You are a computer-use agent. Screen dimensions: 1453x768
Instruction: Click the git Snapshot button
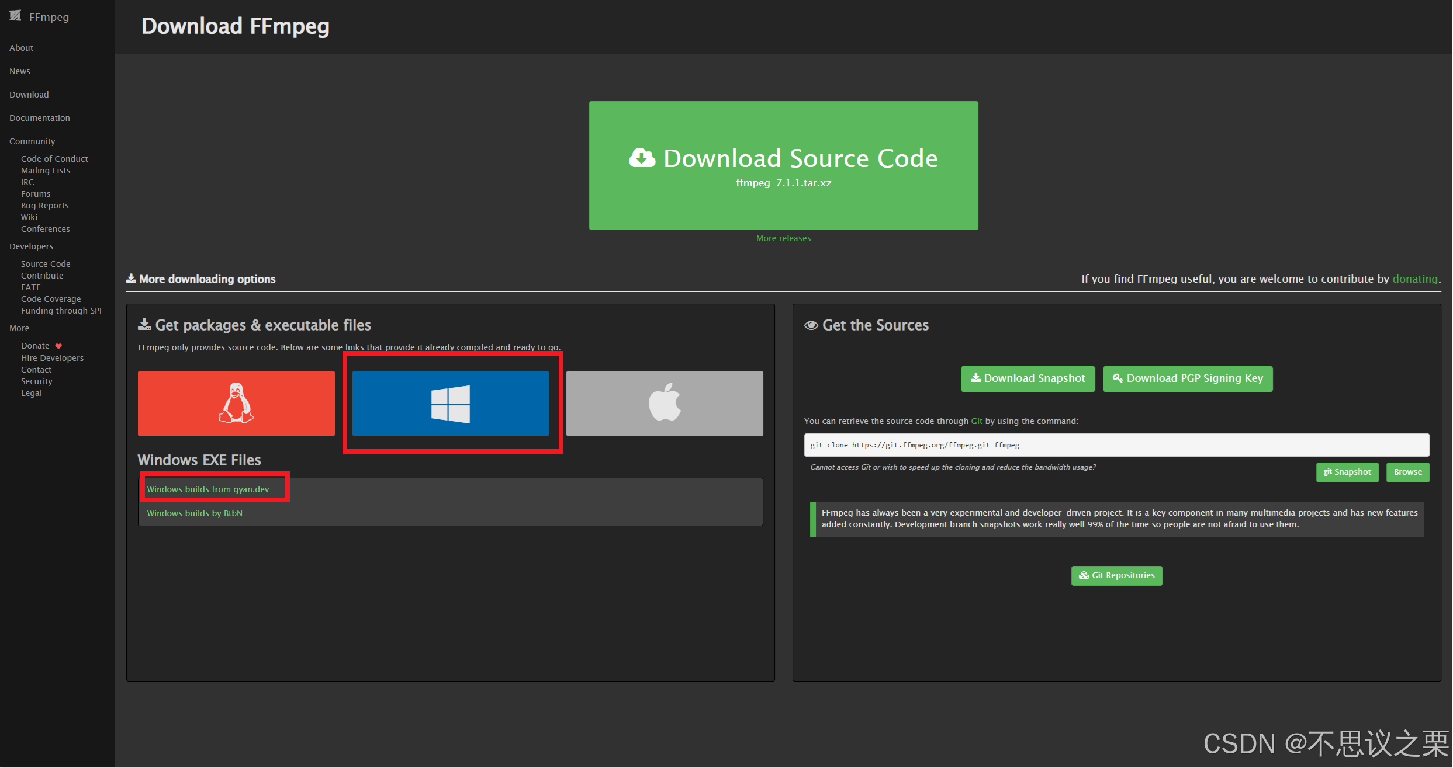1347,472
